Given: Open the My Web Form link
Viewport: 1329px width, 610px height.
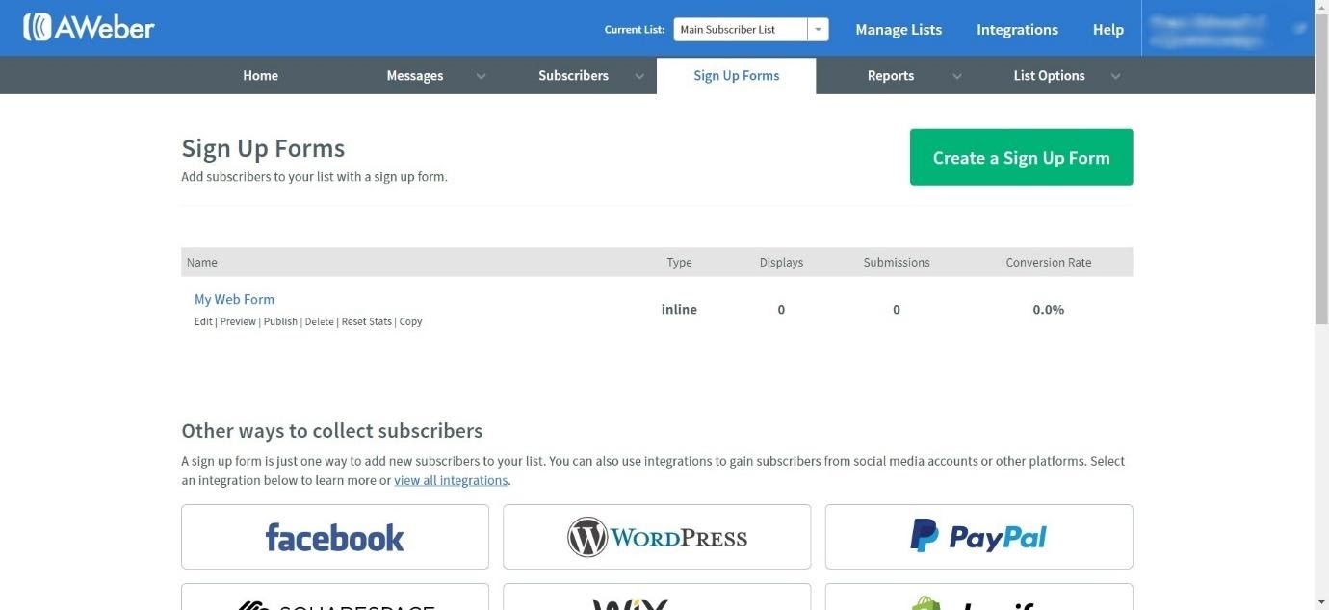Looking at the screenshot, I should pyautogui.click(x=234, y=299).
